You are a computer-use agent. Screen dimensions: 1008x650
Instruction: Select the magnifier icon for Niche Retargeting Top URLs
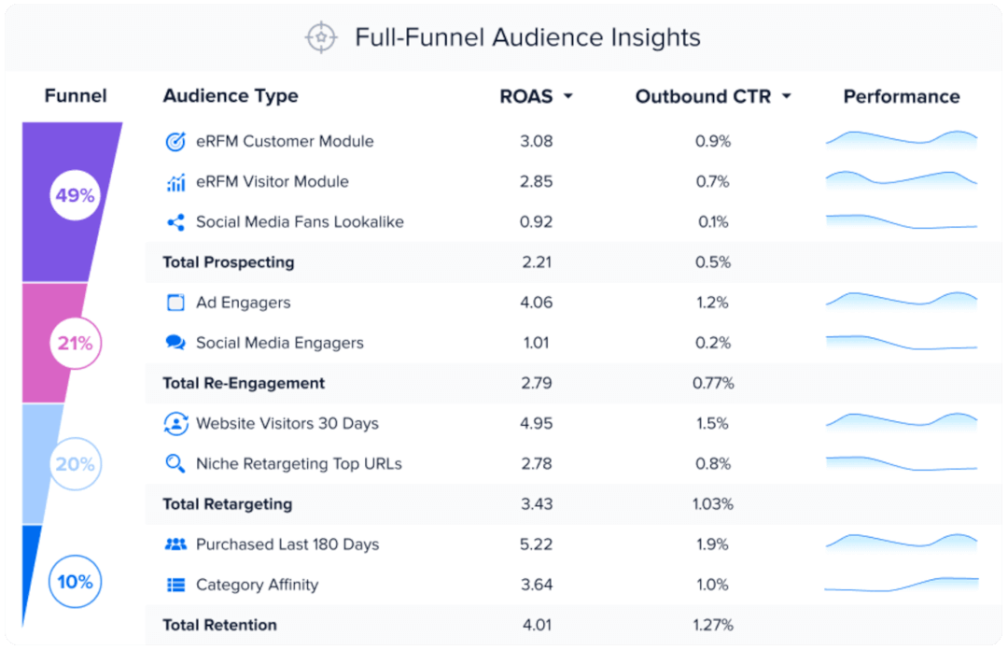tap(175, 463)
